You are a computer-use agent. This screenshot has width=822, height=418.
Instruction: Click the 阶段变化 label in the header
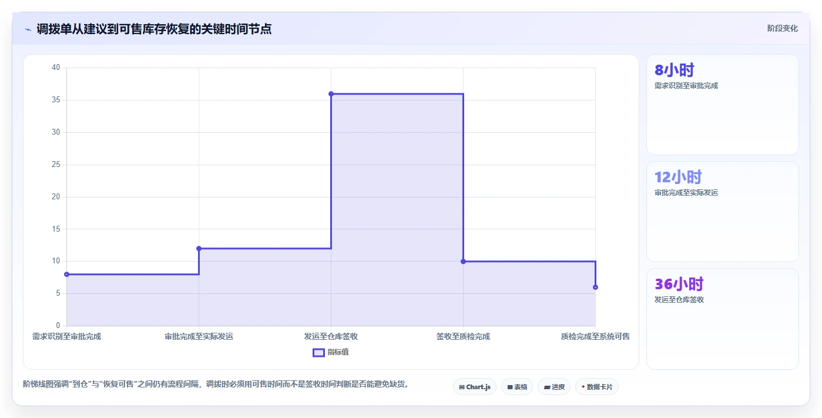[x=782, y=28]
